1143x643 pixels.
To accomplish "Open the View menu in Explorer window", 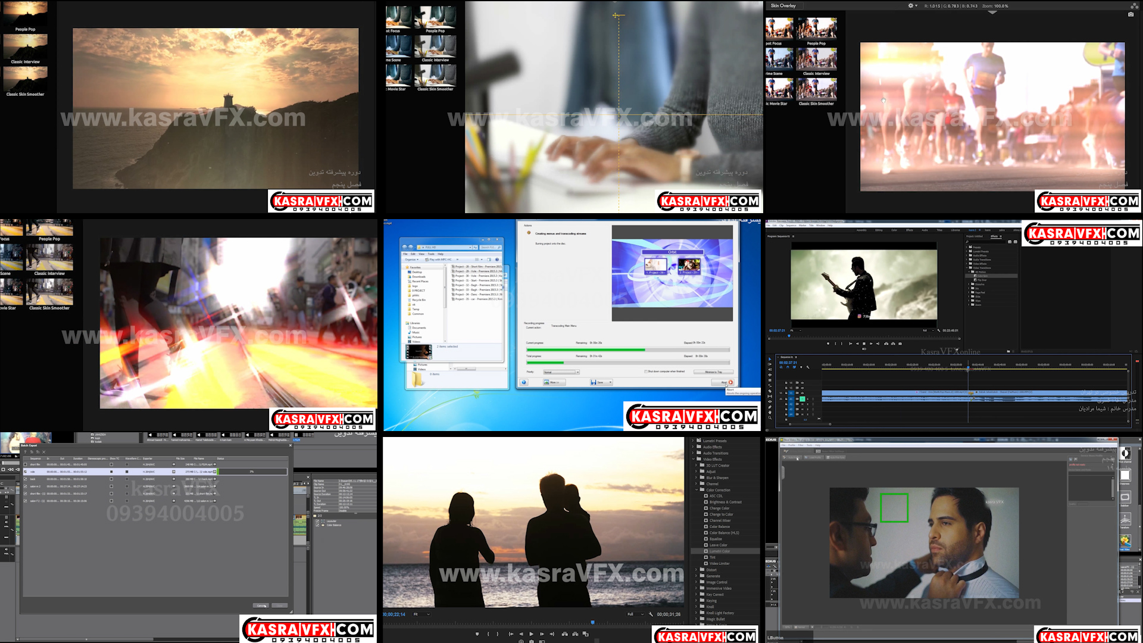I will (421, 254).
